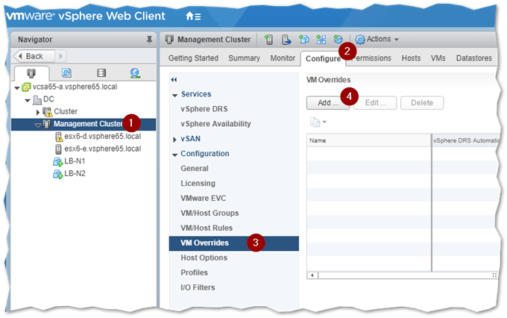
Task: Go Back in the Navigator
Action: coord(34,56)
